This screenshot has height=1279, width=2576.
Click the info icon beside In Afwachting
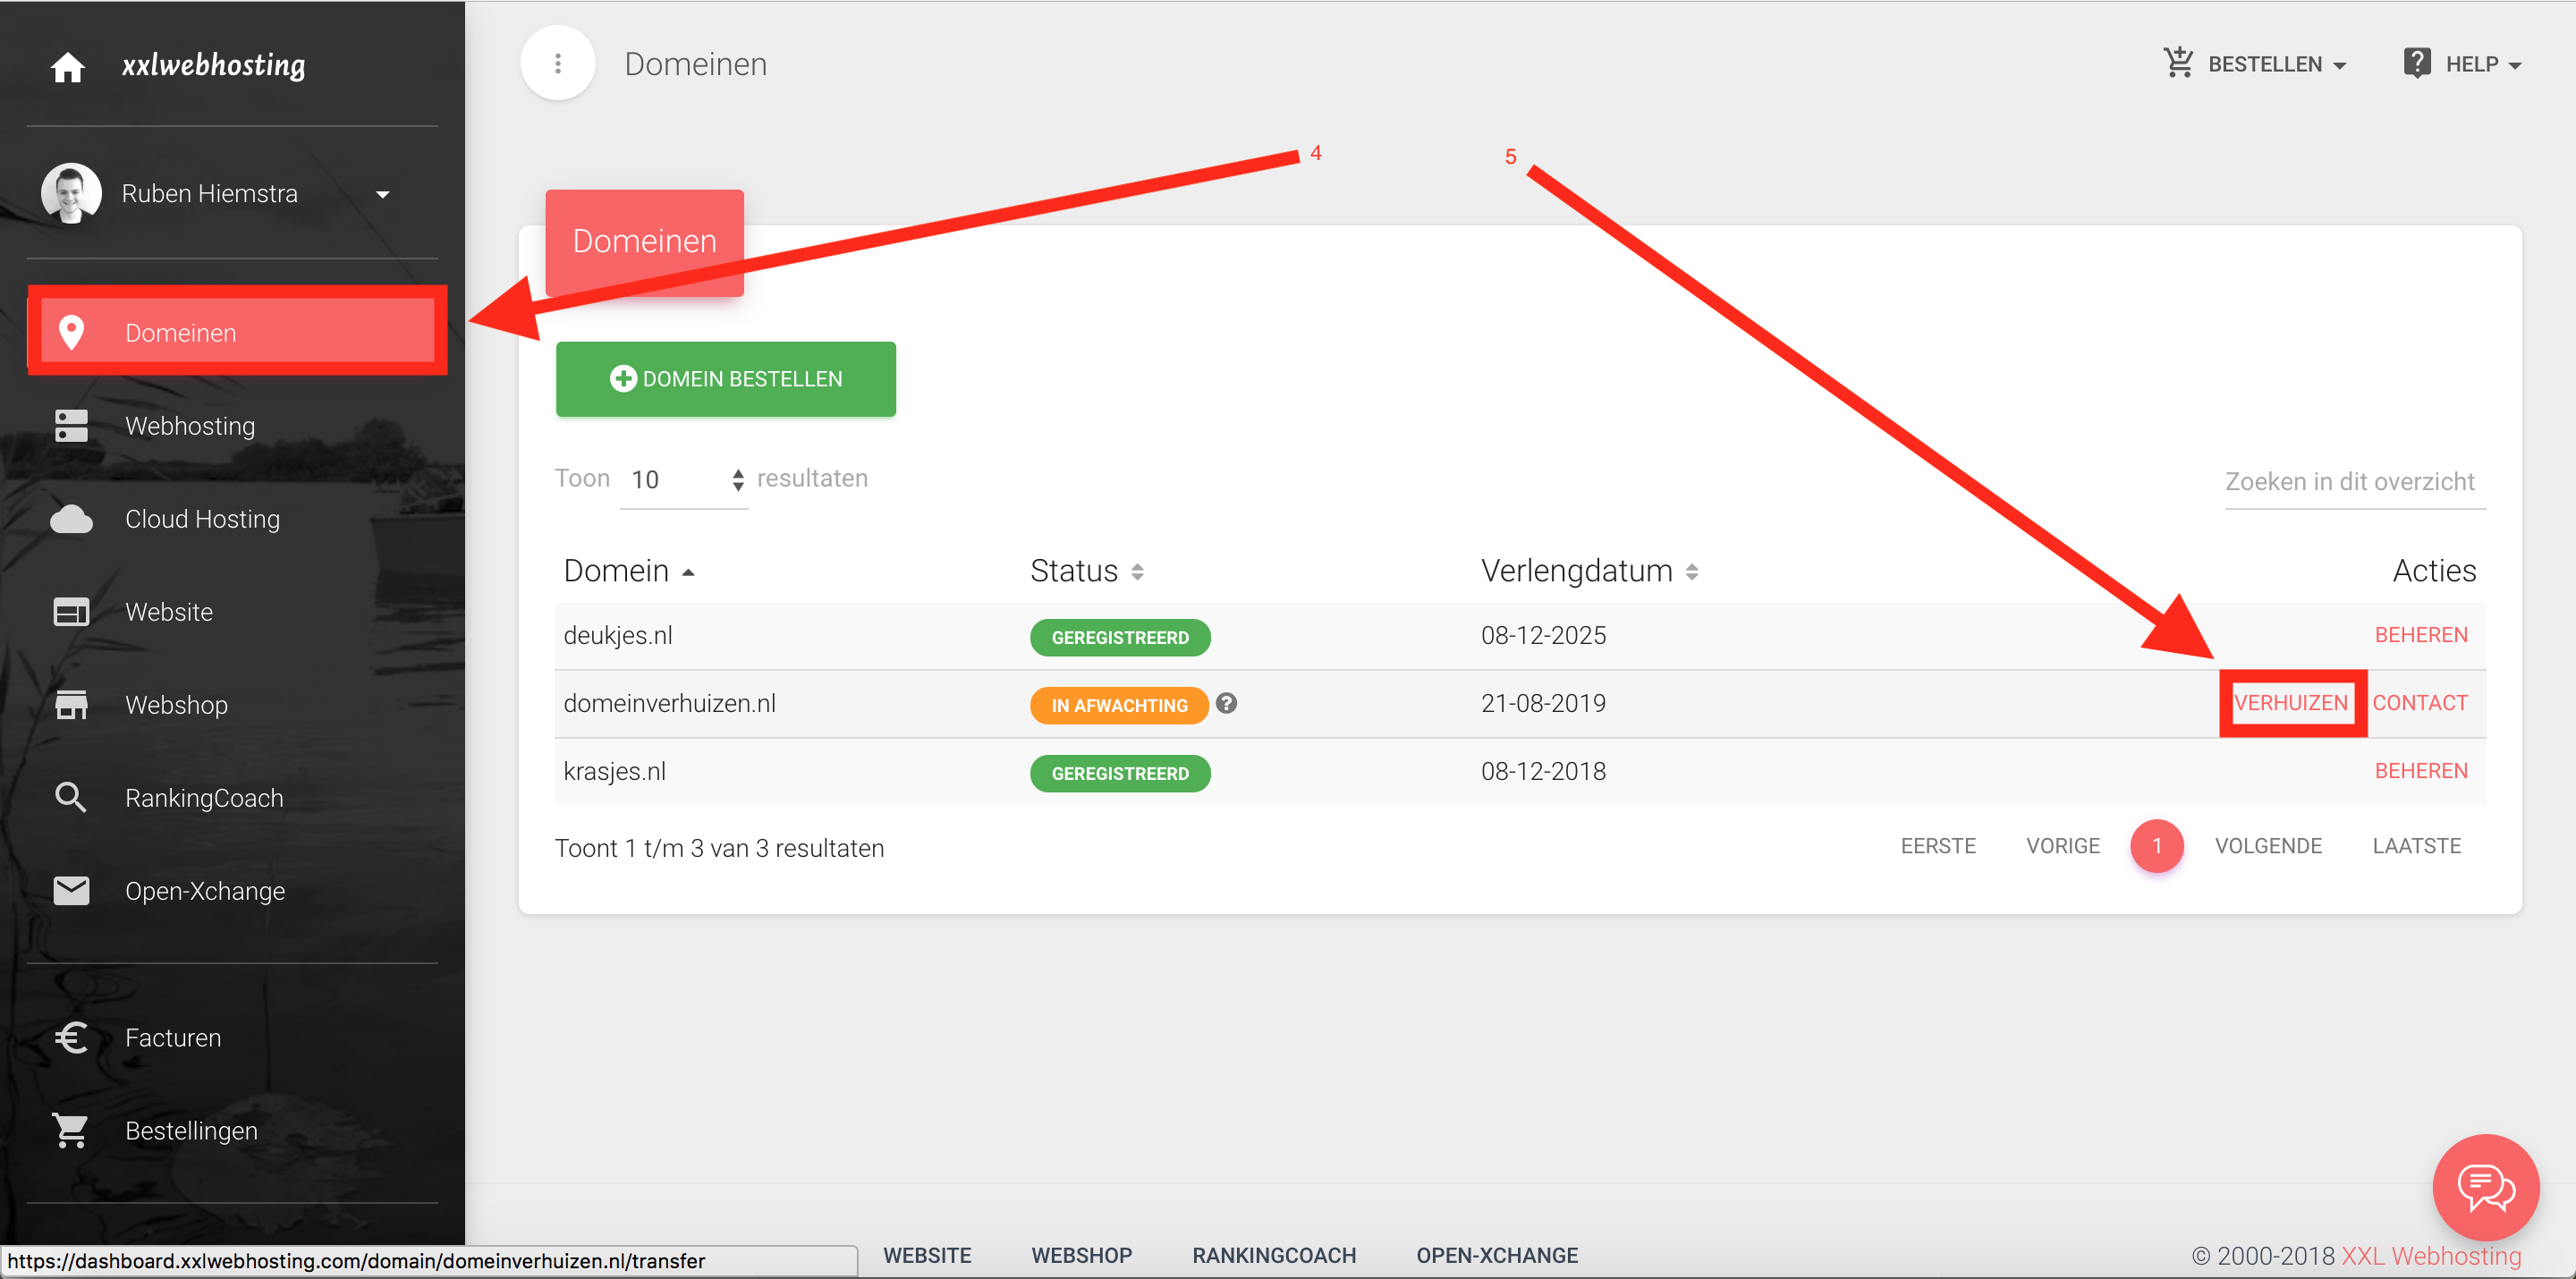point(1227,704)
